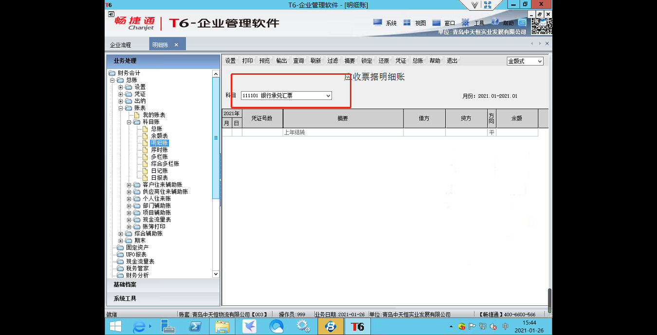
Task: Expand the 凭证 tree node
Action: click(x=121, y=94)
